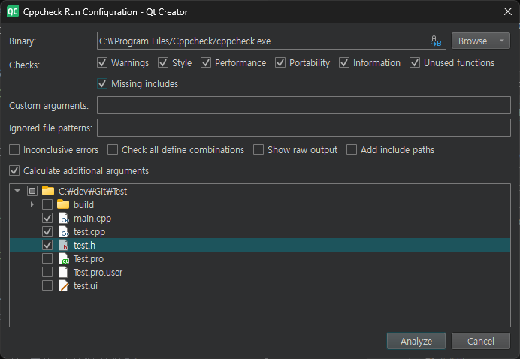Click the highlighted test.h row text
Viewport: 520px width, 359px height.
(x=84, y=246)
